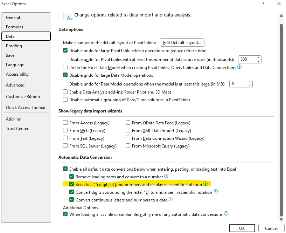Enable From Microsoft Query (Legacy)

pos(128,146)
